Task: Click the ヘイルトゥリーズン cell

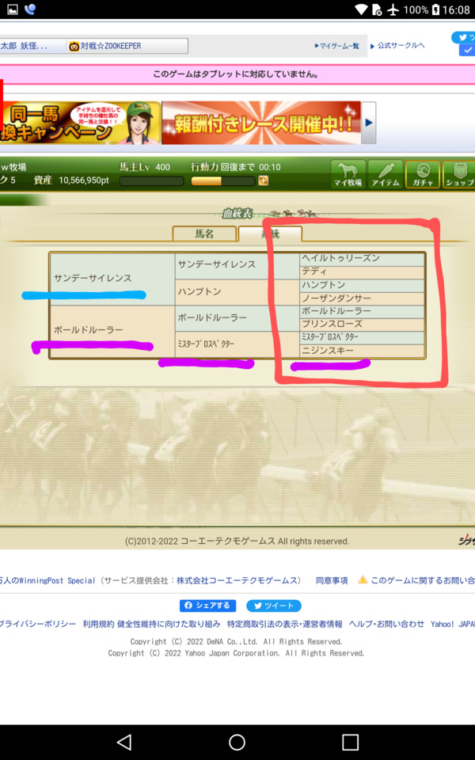Action: click(x=362, y=259)
